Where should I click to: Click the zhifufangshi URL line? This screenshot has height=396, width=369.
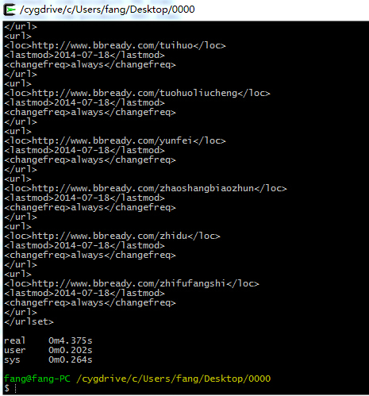(x=132, y=283)
